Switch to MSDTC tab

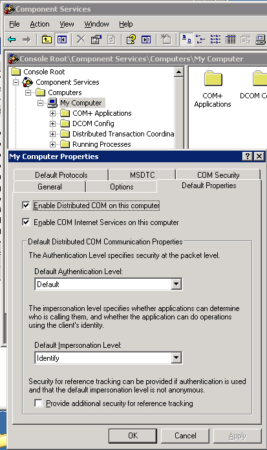point(142,175)
